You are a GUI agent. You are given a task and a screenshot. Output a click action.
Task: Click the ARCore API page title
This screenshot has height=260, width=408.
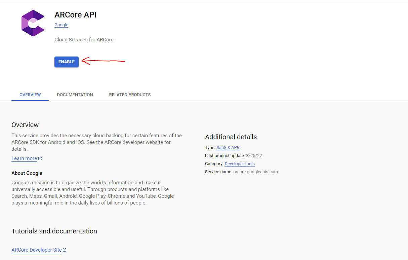pos(75,15)
